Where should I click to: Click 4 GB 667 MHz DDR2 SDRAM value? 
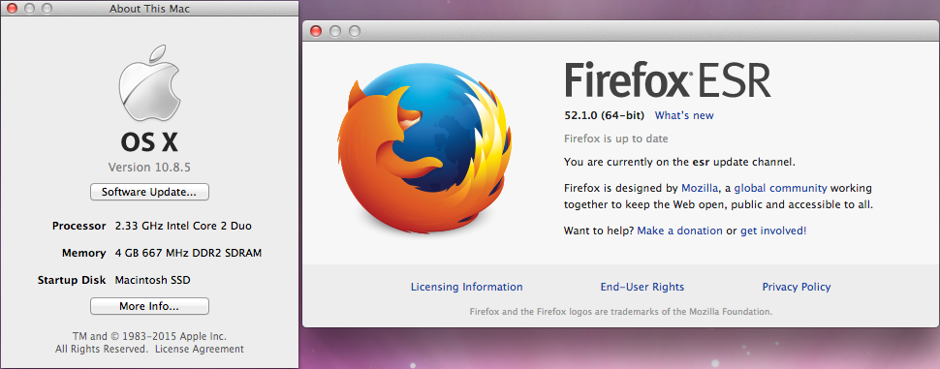click(x=188, y=253)
